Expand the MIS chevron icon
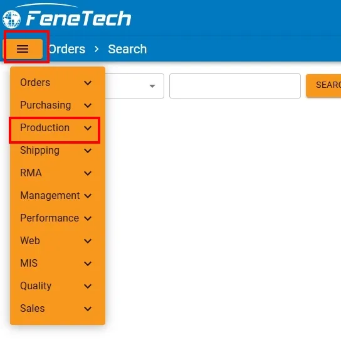Viewport: 341px width, 342px height. click(x=88, y=264)
